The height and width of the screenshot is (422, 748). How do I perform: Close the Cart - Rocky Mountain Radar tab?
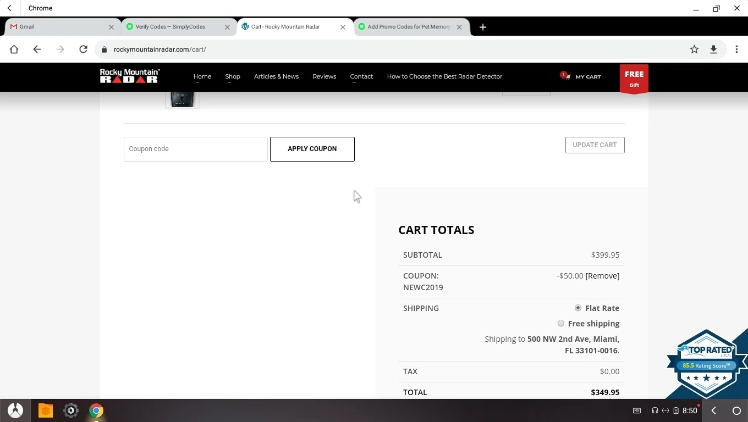(343, 27)
